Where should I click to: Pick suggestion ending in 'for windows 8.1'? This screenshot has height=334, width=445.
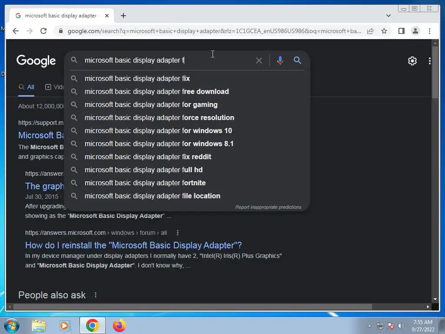[x=187, y=144]
